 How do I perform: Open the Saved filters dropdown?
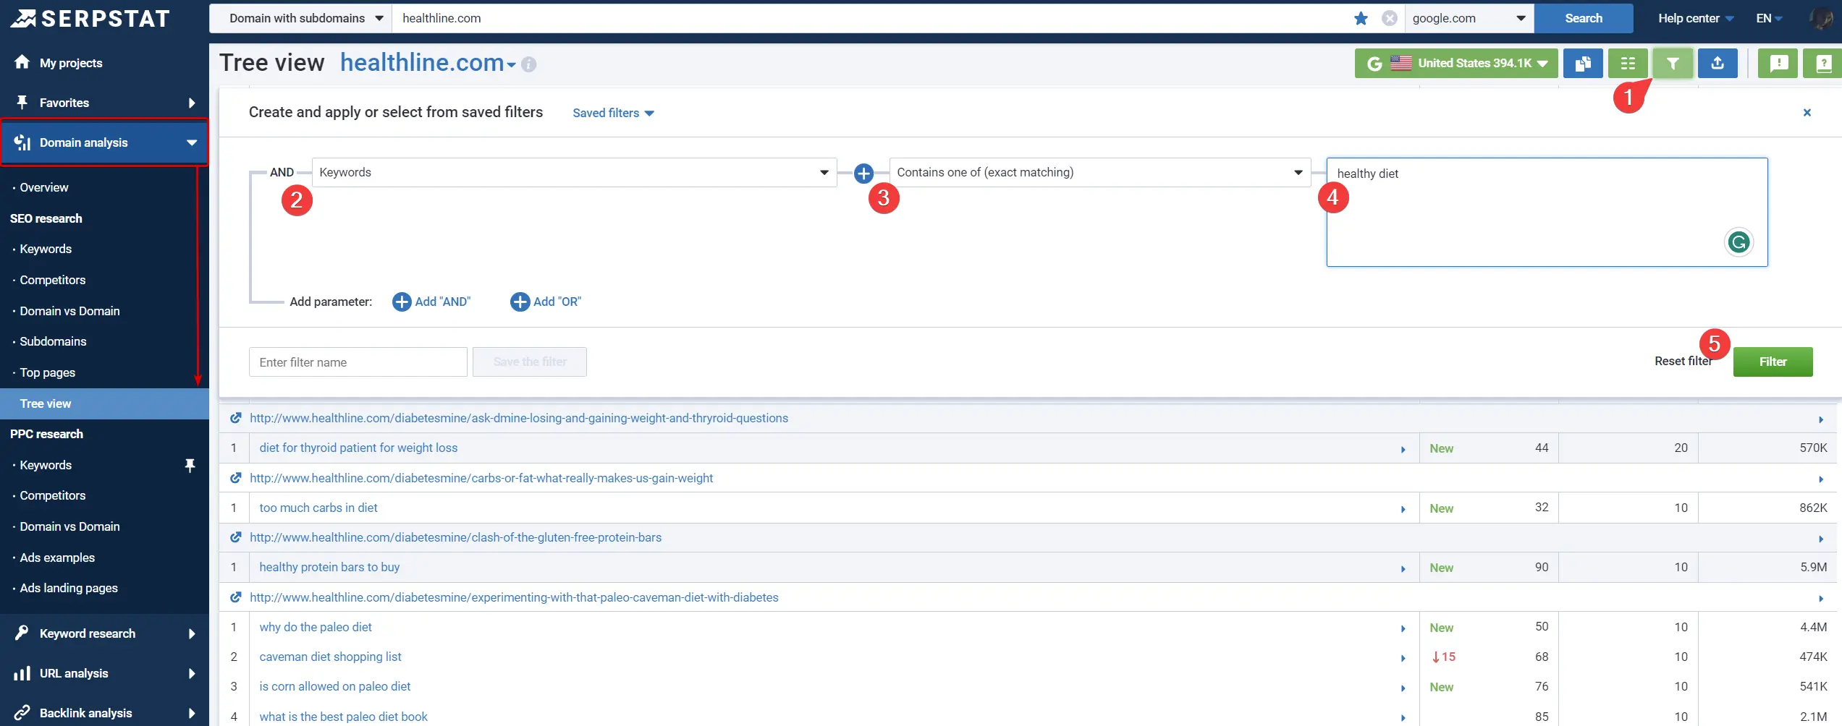click(613, 113)
